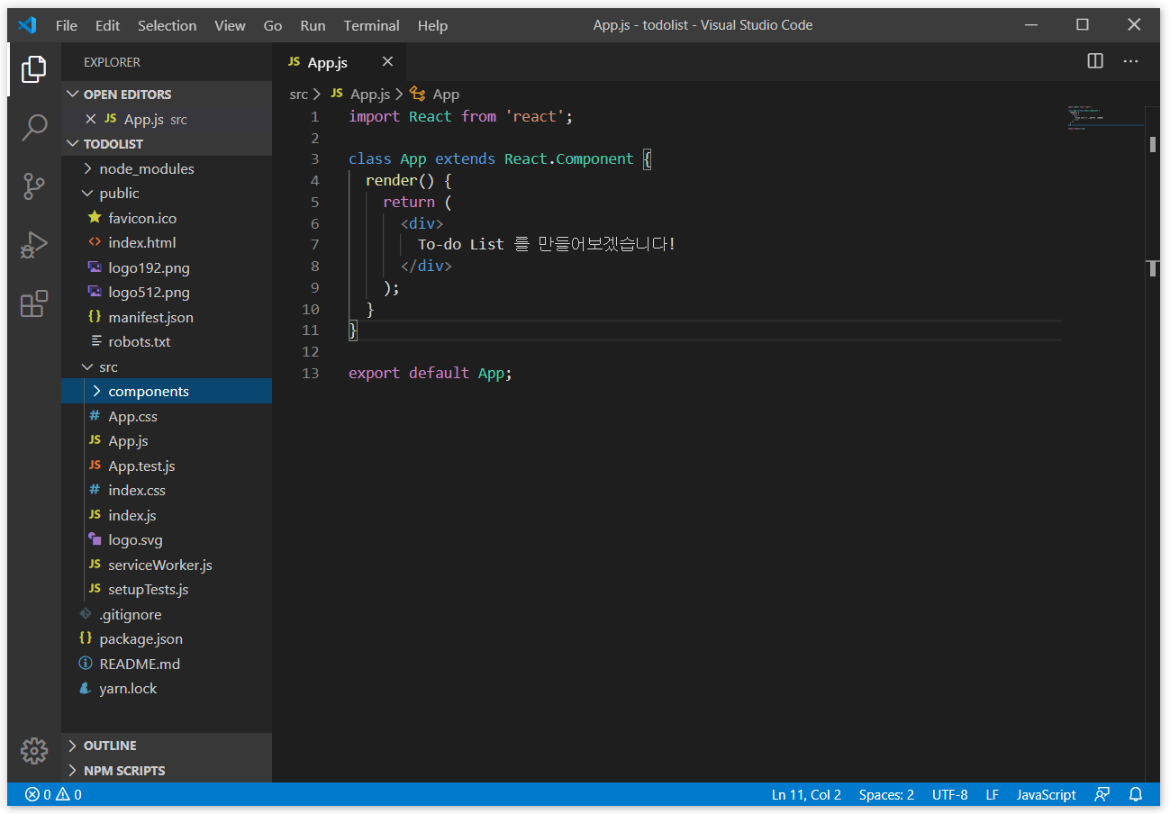Open App.css file

pyautogui.click(x=167, y=416)
